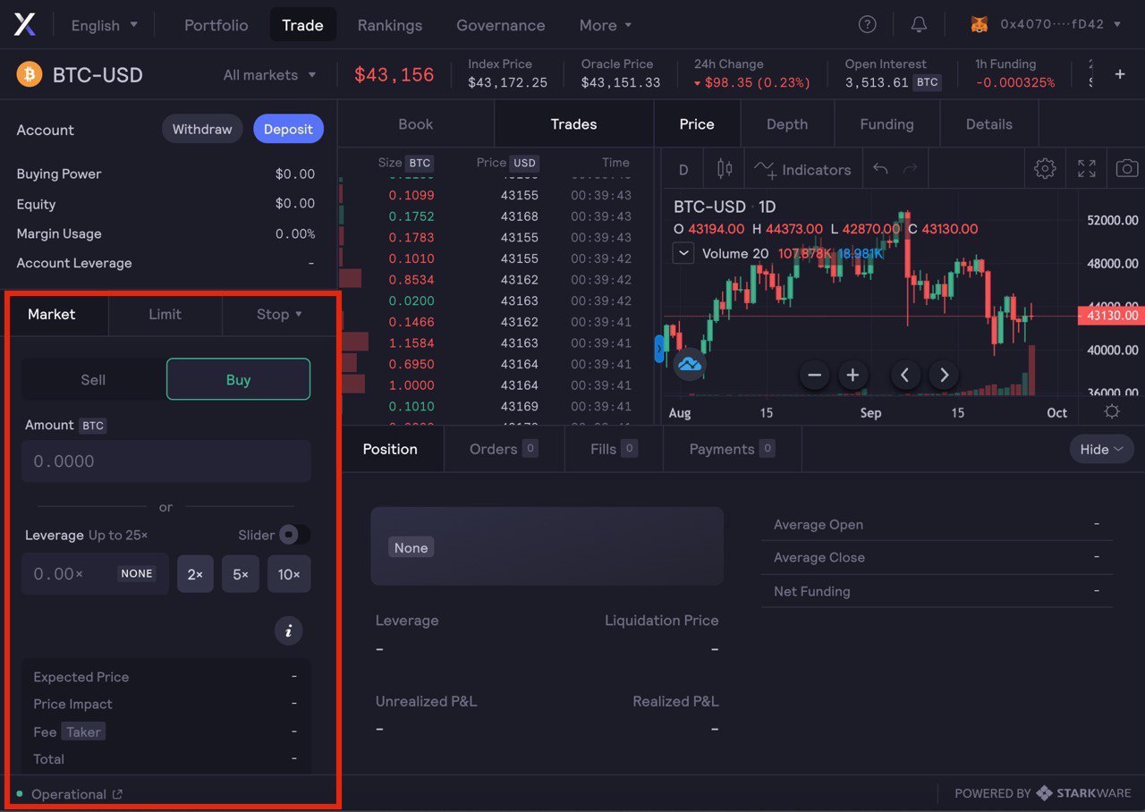Open the Details tab

click(x=989, y=124)
